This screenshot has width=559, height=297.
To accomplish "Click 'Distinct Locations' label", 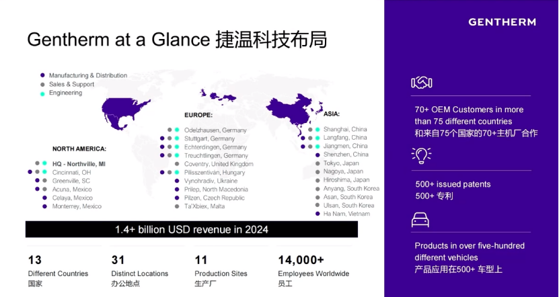I will coord(140,273).
